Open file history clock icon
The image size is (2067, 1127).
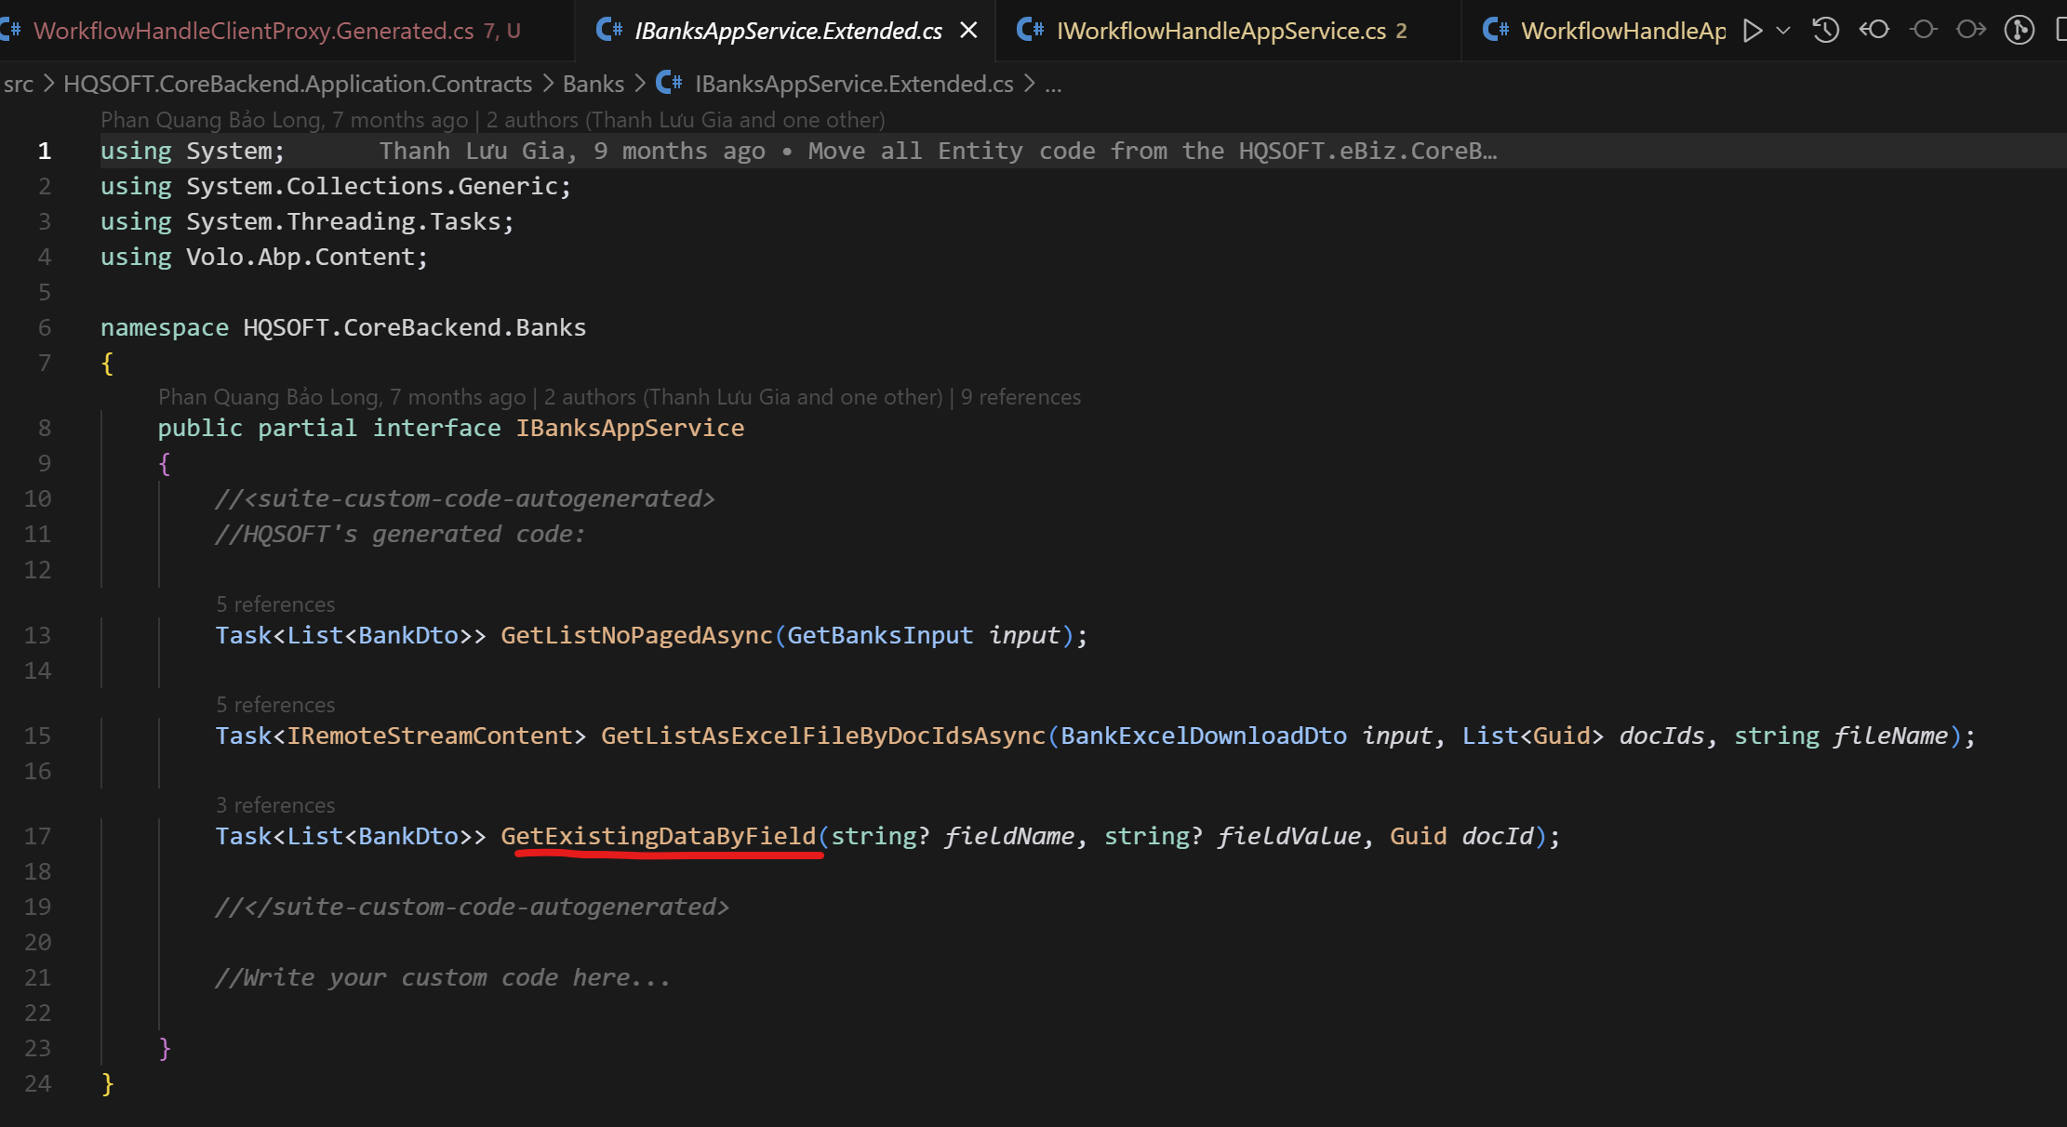pos(1826,31)
